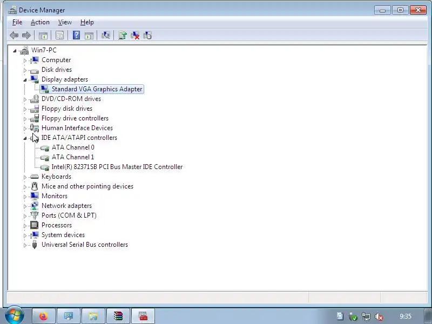Click the Universal Serial Bus plug icon
The height and width of the screenshot is (324, 432).
(x=35, y=245)
